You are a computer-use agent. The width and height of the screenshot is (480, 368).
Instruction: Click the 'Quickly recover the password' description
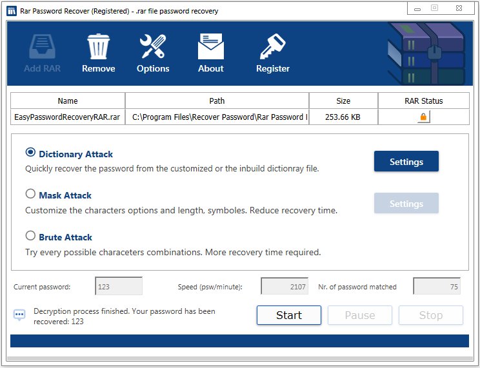(x=172, y=169)
